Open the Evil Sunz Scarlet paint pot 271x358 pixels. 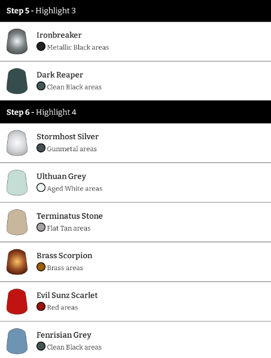tap(17, 302)
